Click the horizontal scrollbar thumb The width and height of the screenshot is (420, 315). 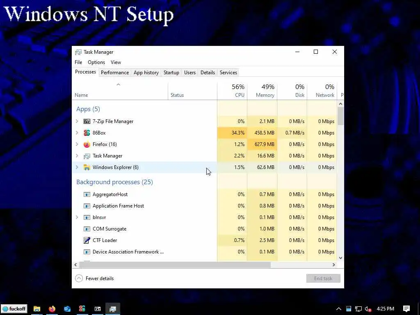pos(175,265)
